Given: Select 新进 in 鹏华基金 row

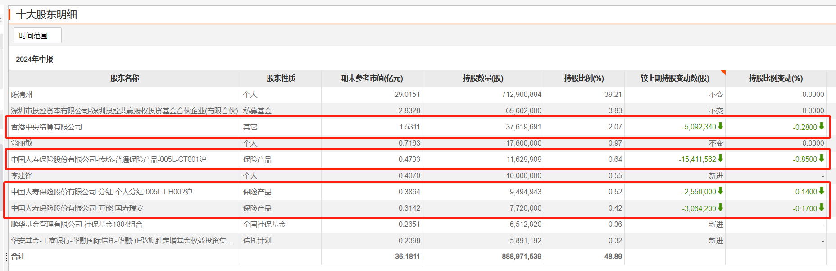Looking at the screenshot, I should point(716,225).
